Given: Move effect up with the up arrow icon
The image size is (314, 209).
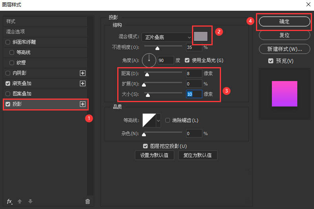Looking at the screenshot, I should 19,201.
